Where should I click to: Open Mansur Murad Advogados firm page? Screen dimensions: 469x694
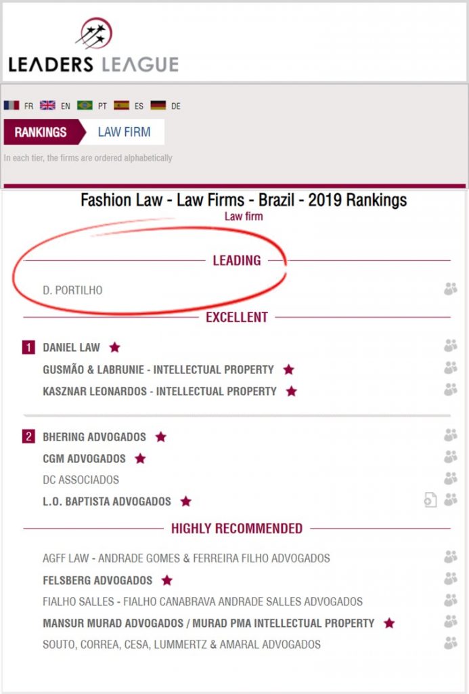208,624
